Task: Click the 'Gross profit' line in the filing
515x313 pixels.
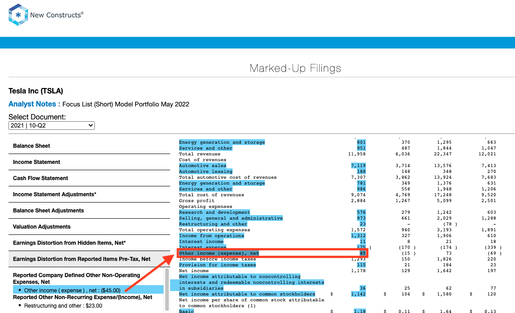Action: (x=196, y=201)
